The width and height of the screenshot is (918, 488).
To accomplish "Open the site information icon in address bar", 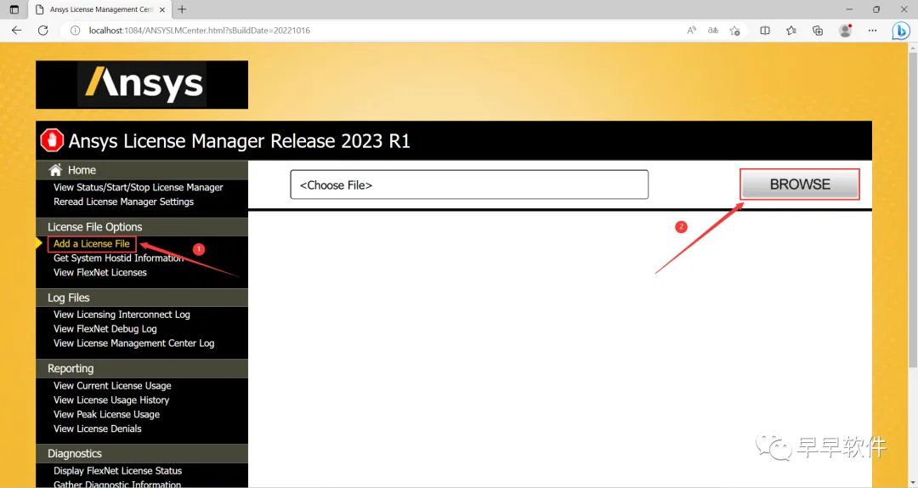I will [x=75, y=31].
